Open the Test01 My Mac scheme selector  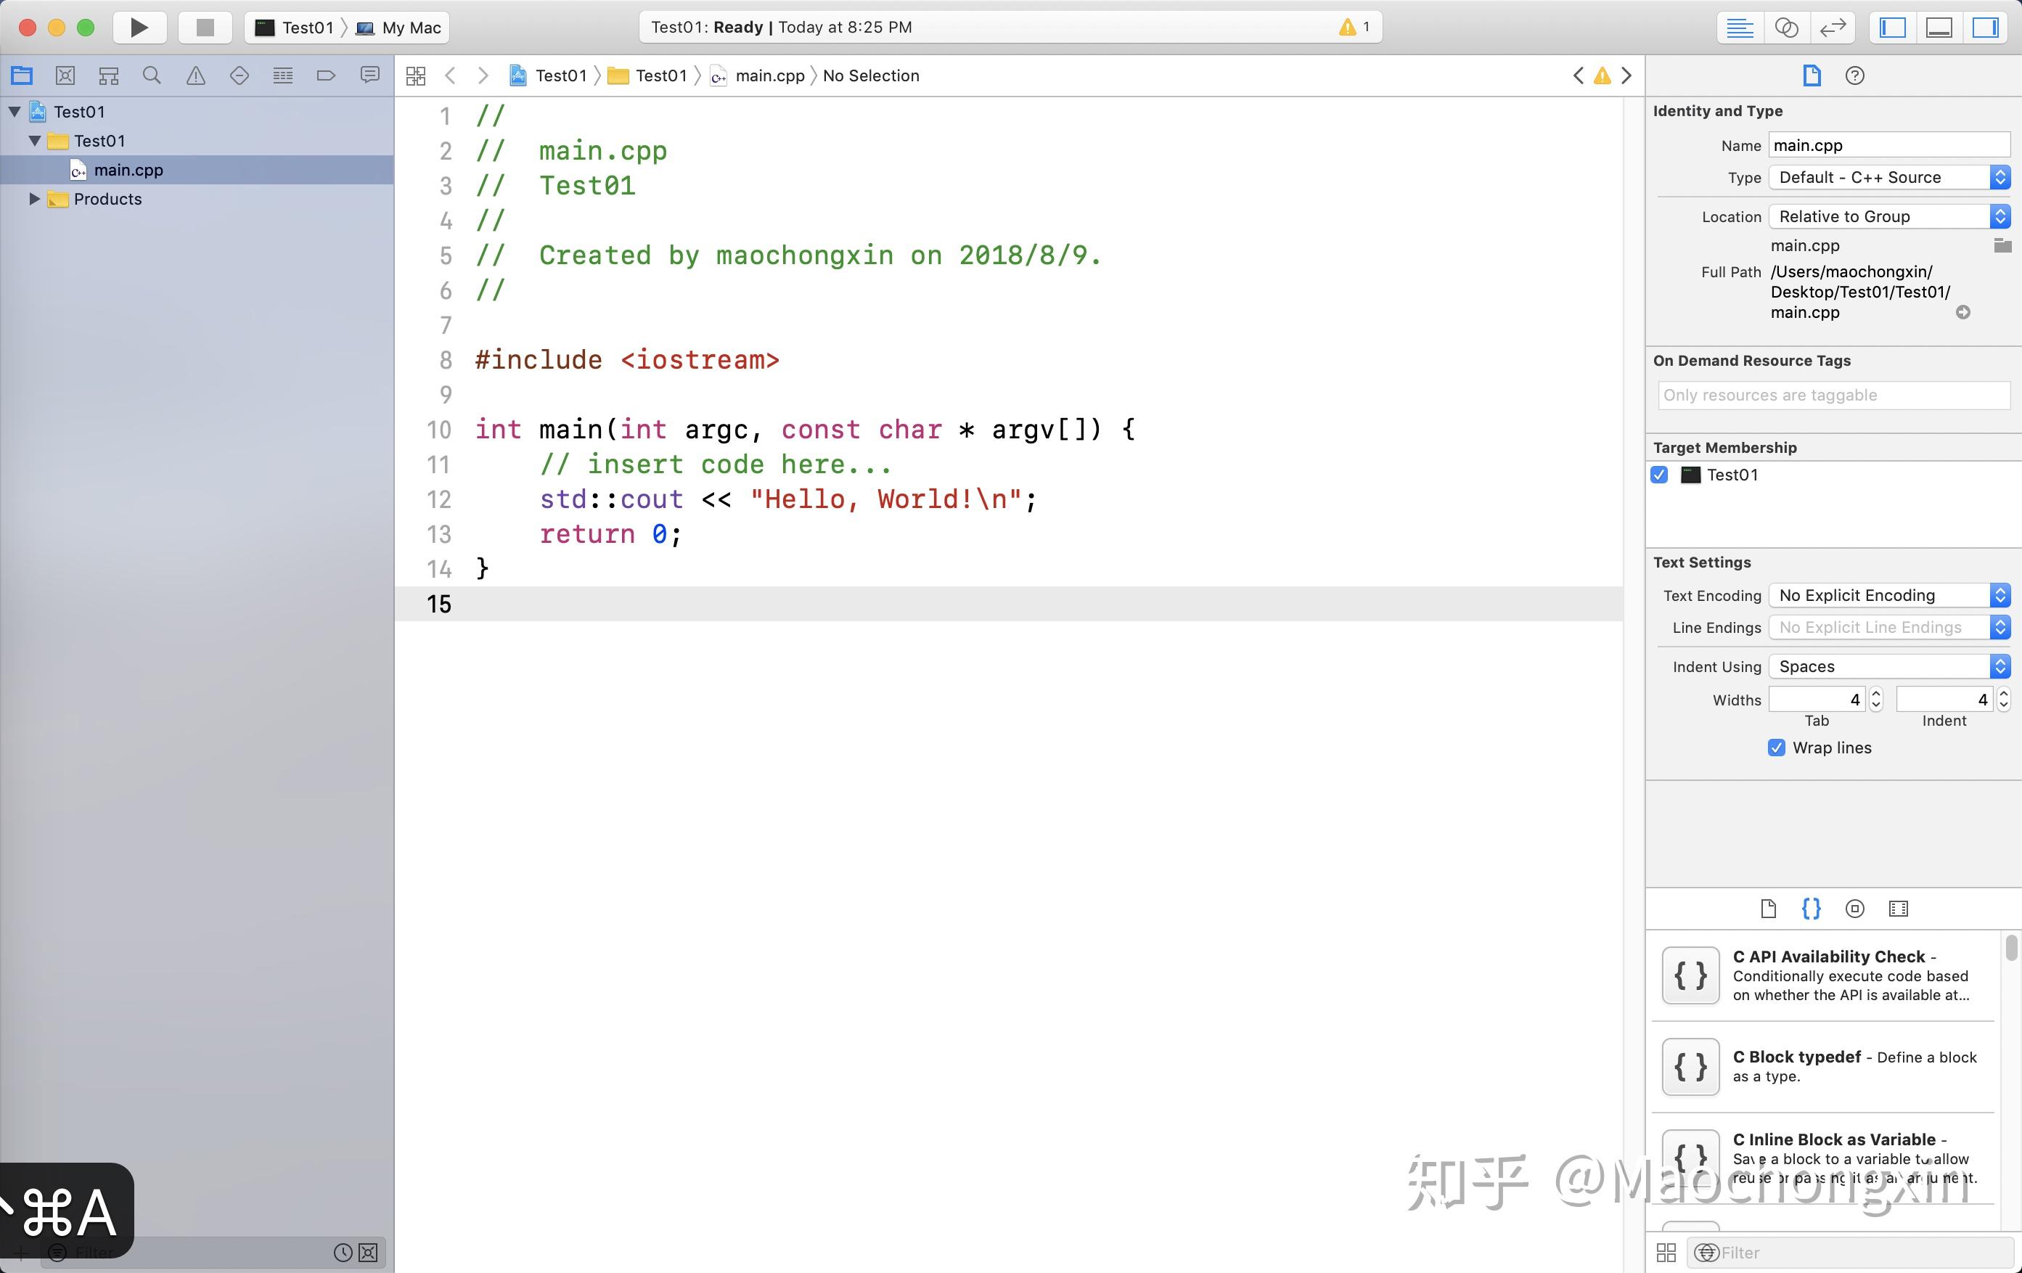click(x=344, y=27)
